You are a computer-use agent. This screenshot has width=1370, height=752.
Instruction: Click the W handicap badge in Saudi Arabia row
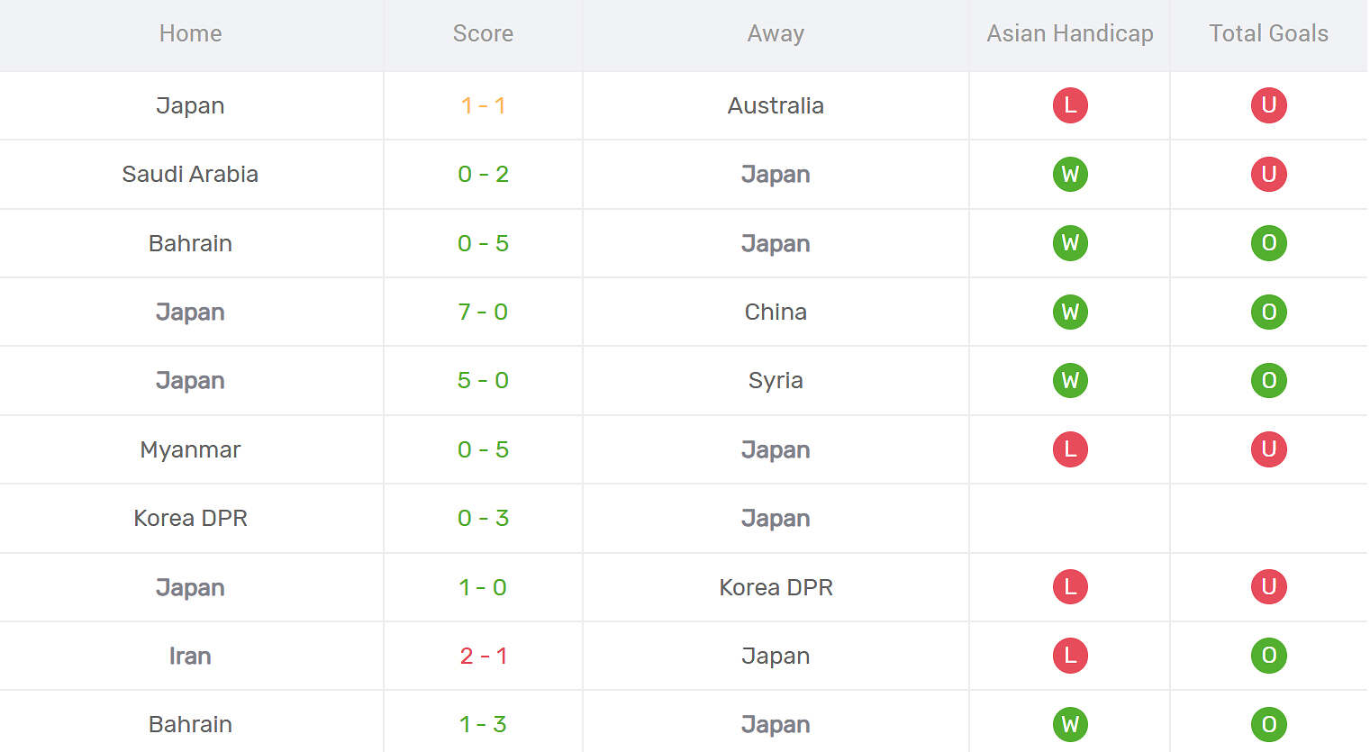[x=1070, y=174]
